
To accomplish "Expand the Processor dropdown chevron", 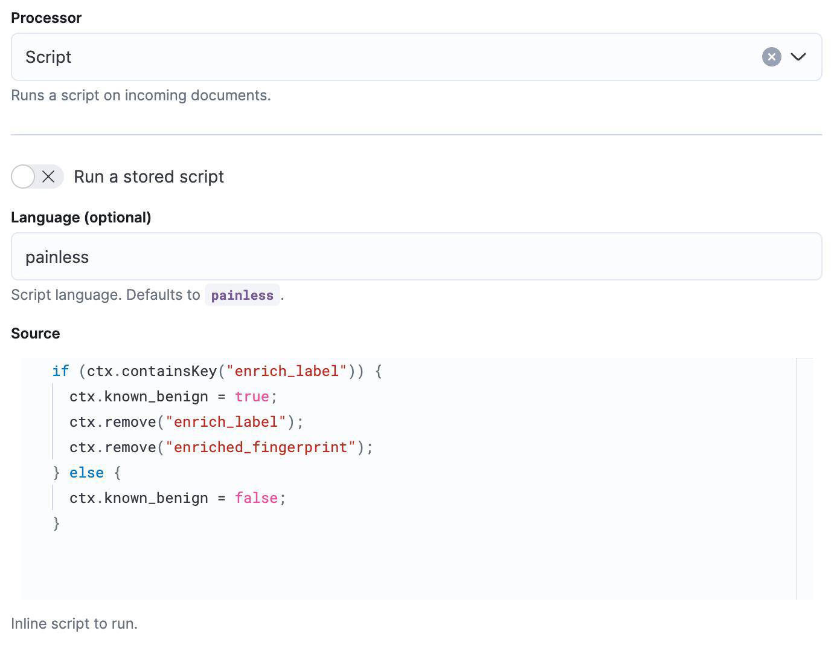I will tap(798, 57).
